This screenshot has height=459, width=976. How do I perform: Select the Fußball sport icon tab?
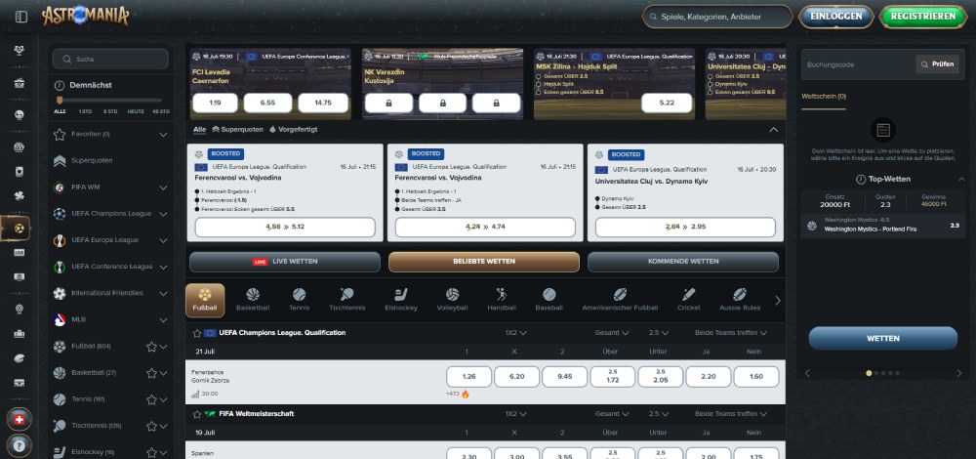click(x=205, y=300)
